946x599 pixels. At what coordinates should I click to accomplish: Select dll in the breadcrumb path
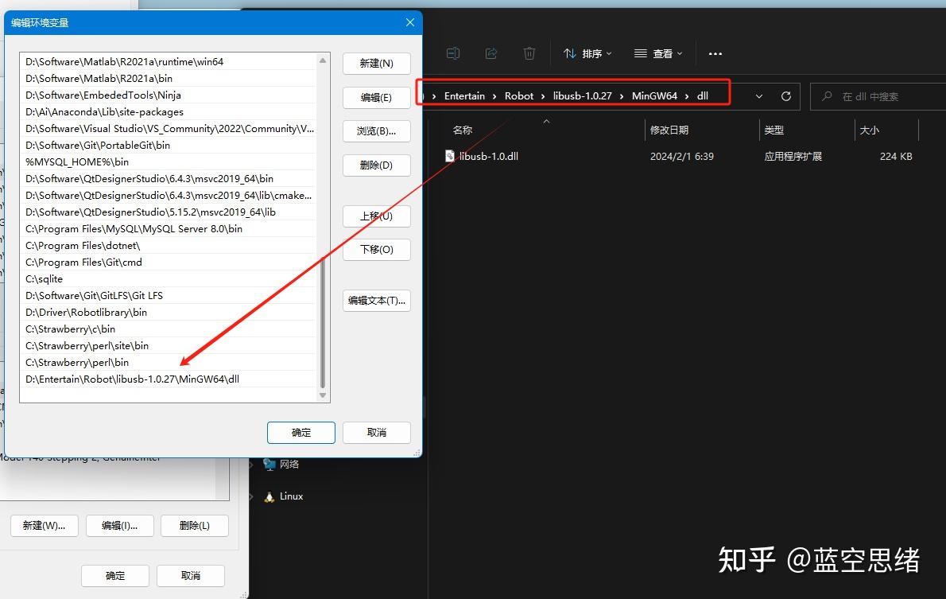pyautogui.click(x=702, y=96)
